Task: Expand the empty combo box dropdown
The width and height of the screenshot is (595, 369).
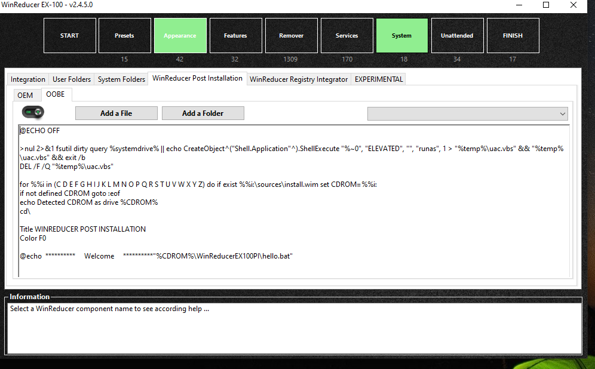Action: 468,114
